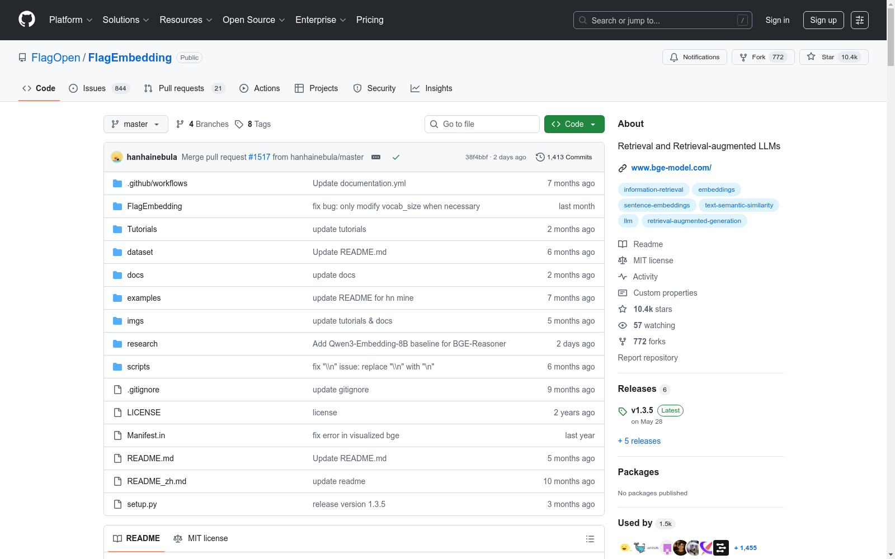This screenshot has width=895, height=559.
Task: Click the llm topic tag
Action: click(x=628, y=221)
